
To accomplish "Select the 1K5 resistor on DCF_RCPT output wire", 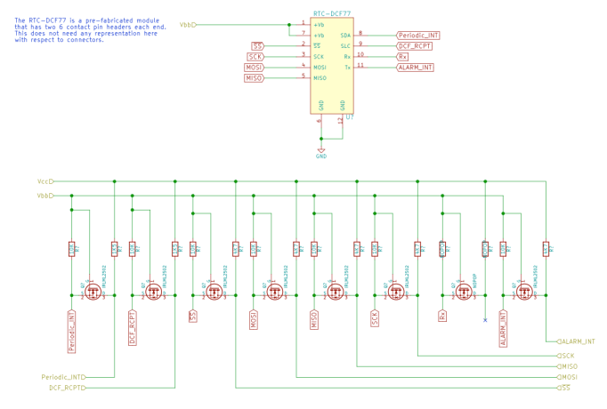I will click(x=175, y=249).
